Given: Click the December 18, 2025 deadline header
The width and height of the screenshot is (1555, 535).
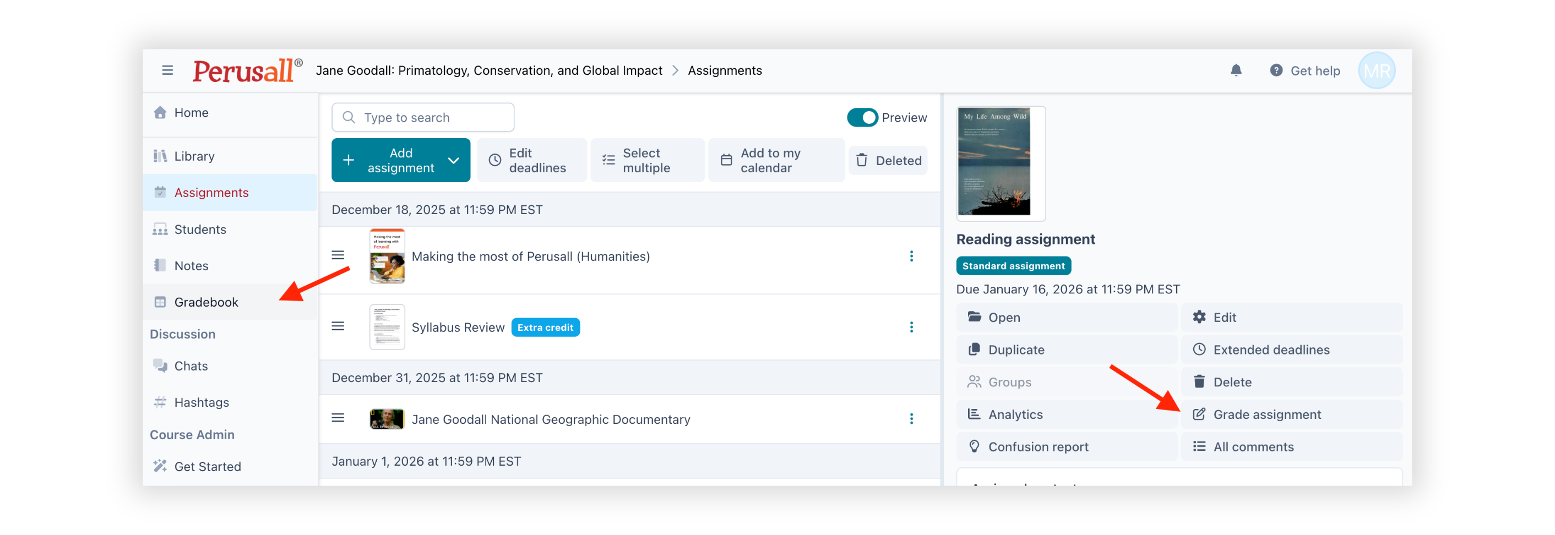Looking at the screenshot, I should point(629,210).
